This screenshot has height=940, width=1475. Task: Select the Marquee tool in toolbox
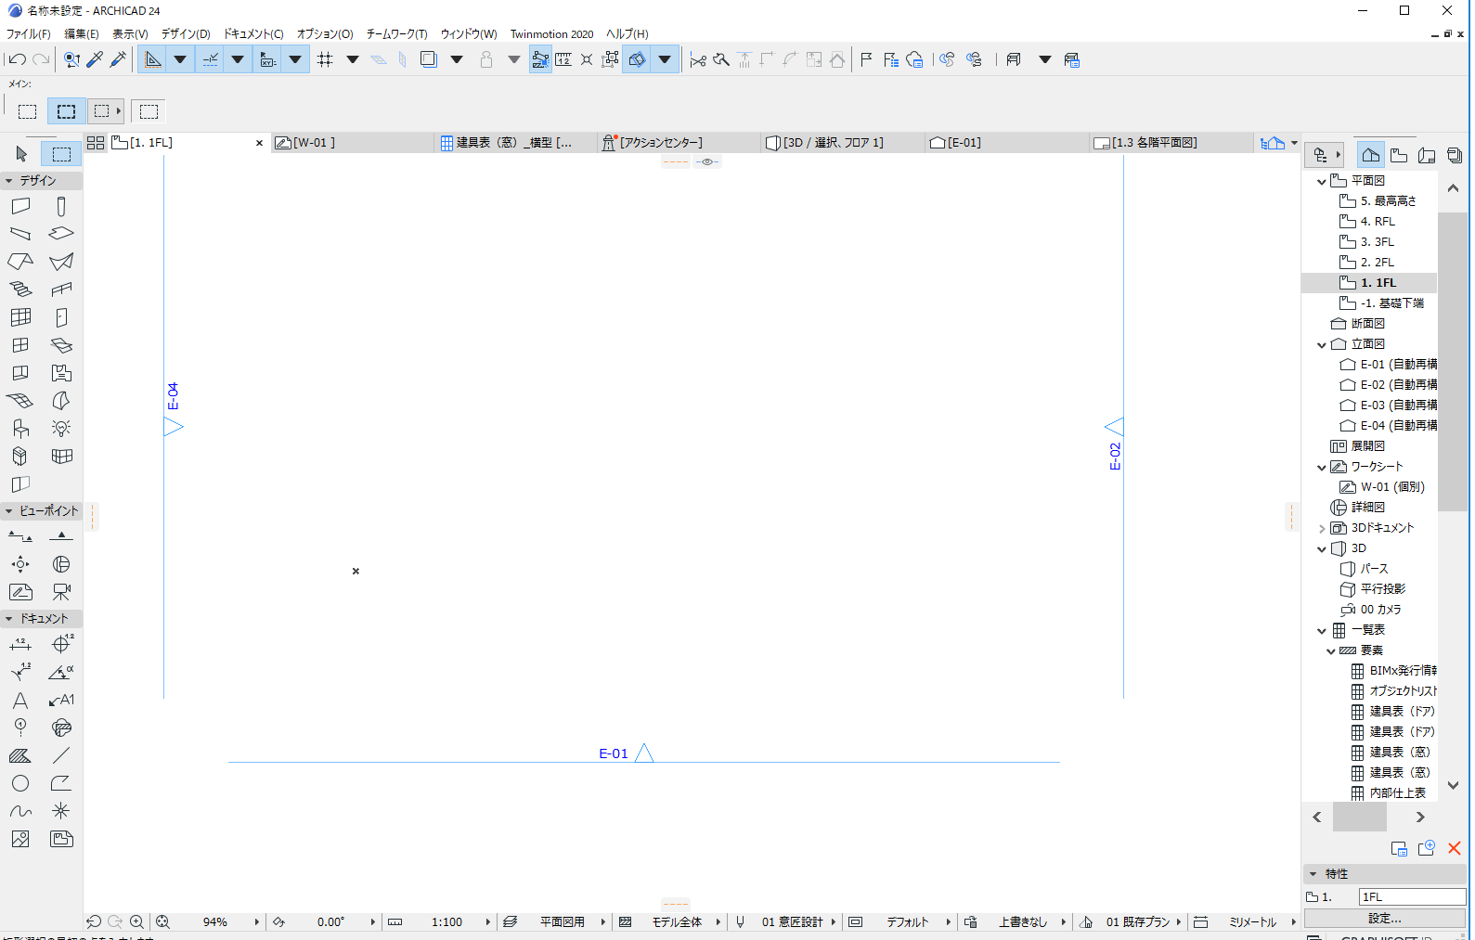[61, 154]
